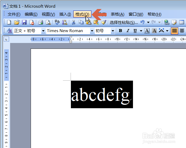Screen dimensions: 186x148
Task: Click the Left Indent square marker
Action: tap(71, 42)
